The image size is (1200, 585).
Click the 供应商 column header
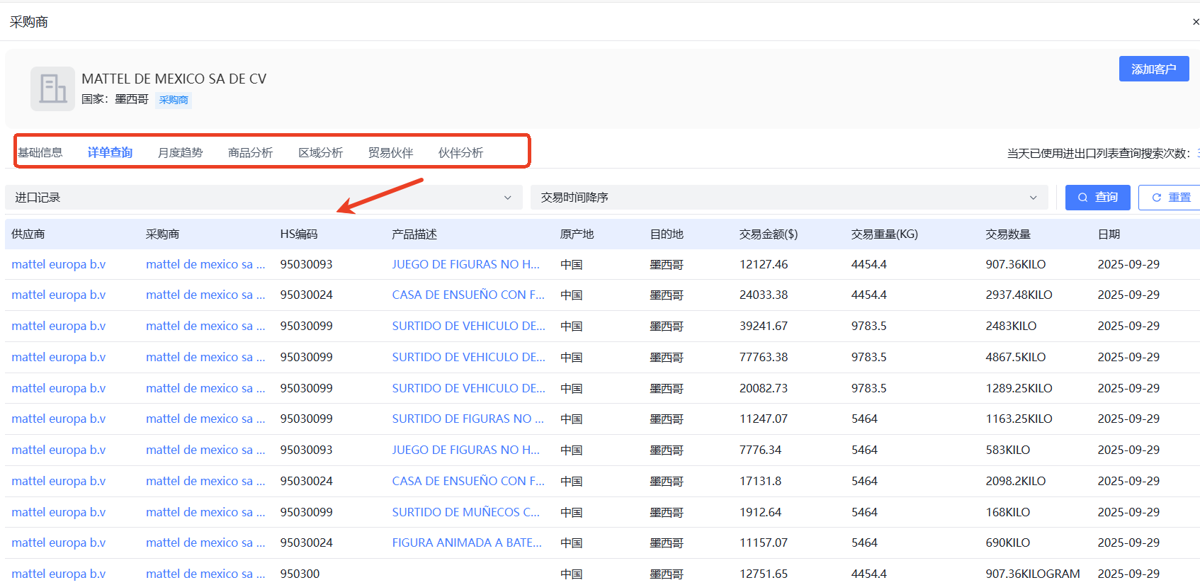coord(28,234)
